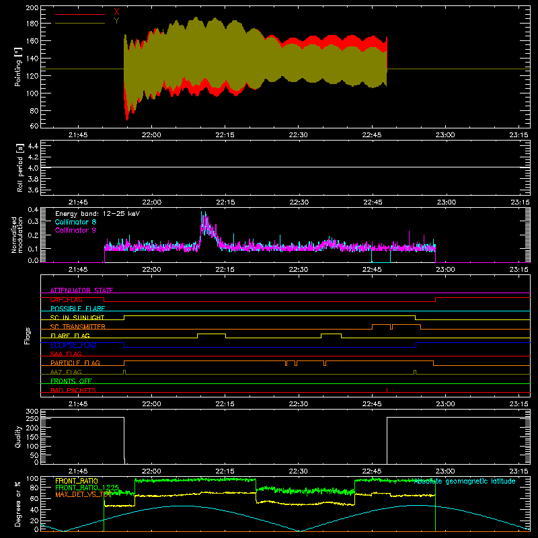Click the 22:45 tick label under Flags plot
Image resolution: width=538 pixels, height=538 pixels.
click(x=372, y=404)
